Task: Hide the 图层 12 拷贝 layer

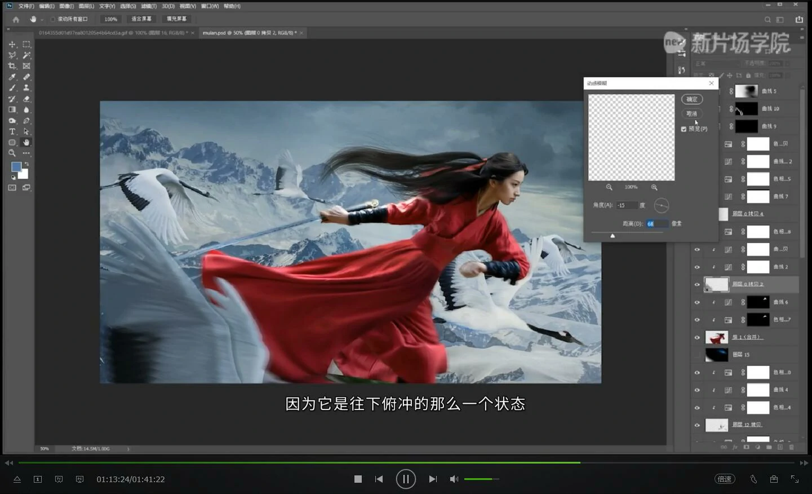Action: 697,425
